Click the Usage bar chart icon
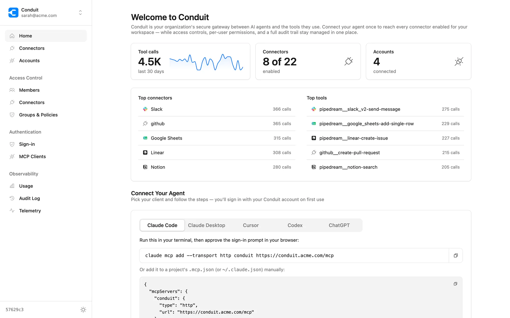The height and width of the screenshot is (318, 510). (12, 186)
